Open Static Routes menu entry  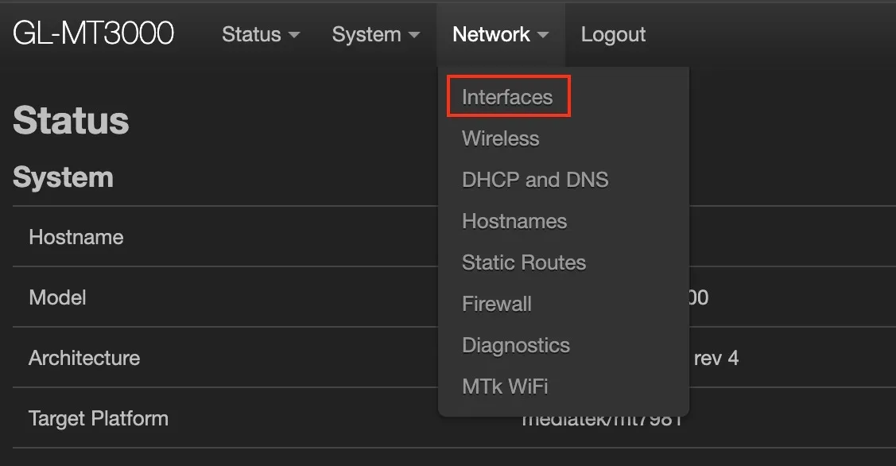[524, 262]
